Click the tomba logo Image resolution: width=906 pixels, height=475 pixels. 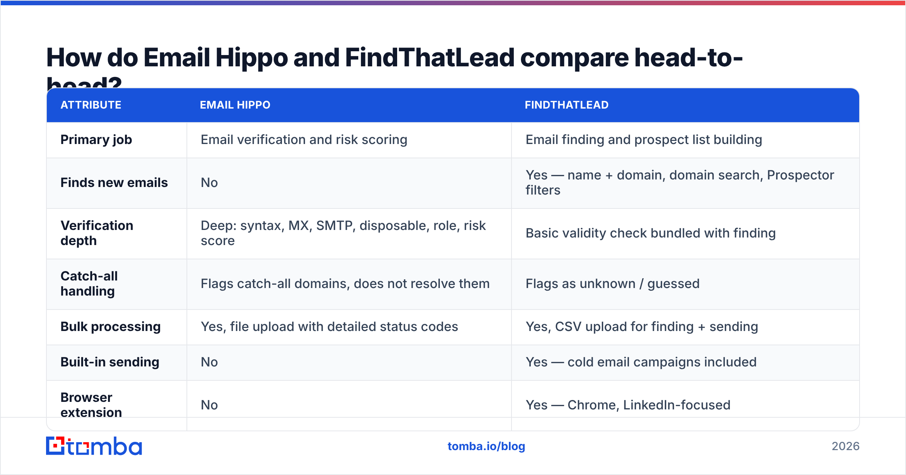click(94, 446)
